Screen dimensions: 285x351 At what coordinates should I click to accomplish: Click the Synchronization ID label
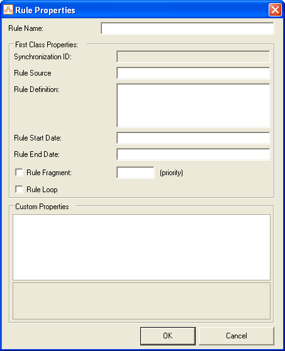tap(43, 57)
